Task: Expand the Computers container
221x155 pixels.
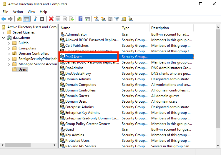Action: 9,49
